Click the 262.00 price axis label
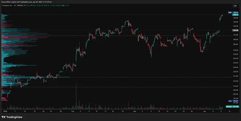 point(235,58)
